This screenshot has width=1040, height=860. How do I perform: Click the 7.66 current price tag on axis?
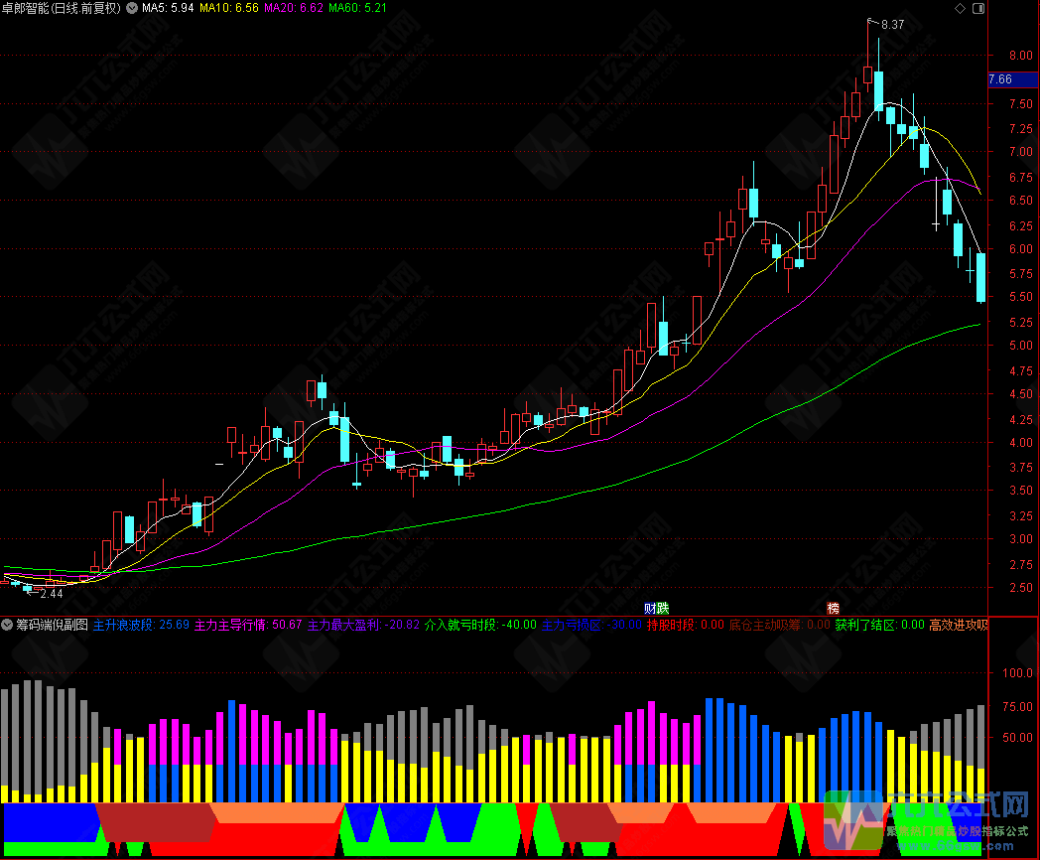click(1013, 79)
